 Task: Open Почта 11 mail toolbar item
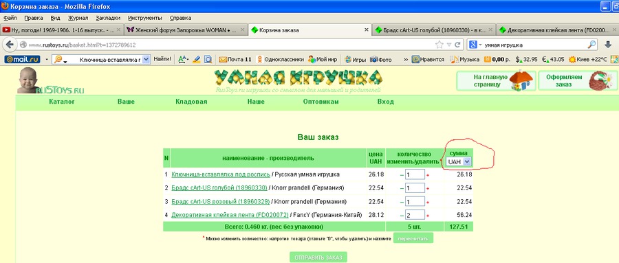[x=235, y=60]
